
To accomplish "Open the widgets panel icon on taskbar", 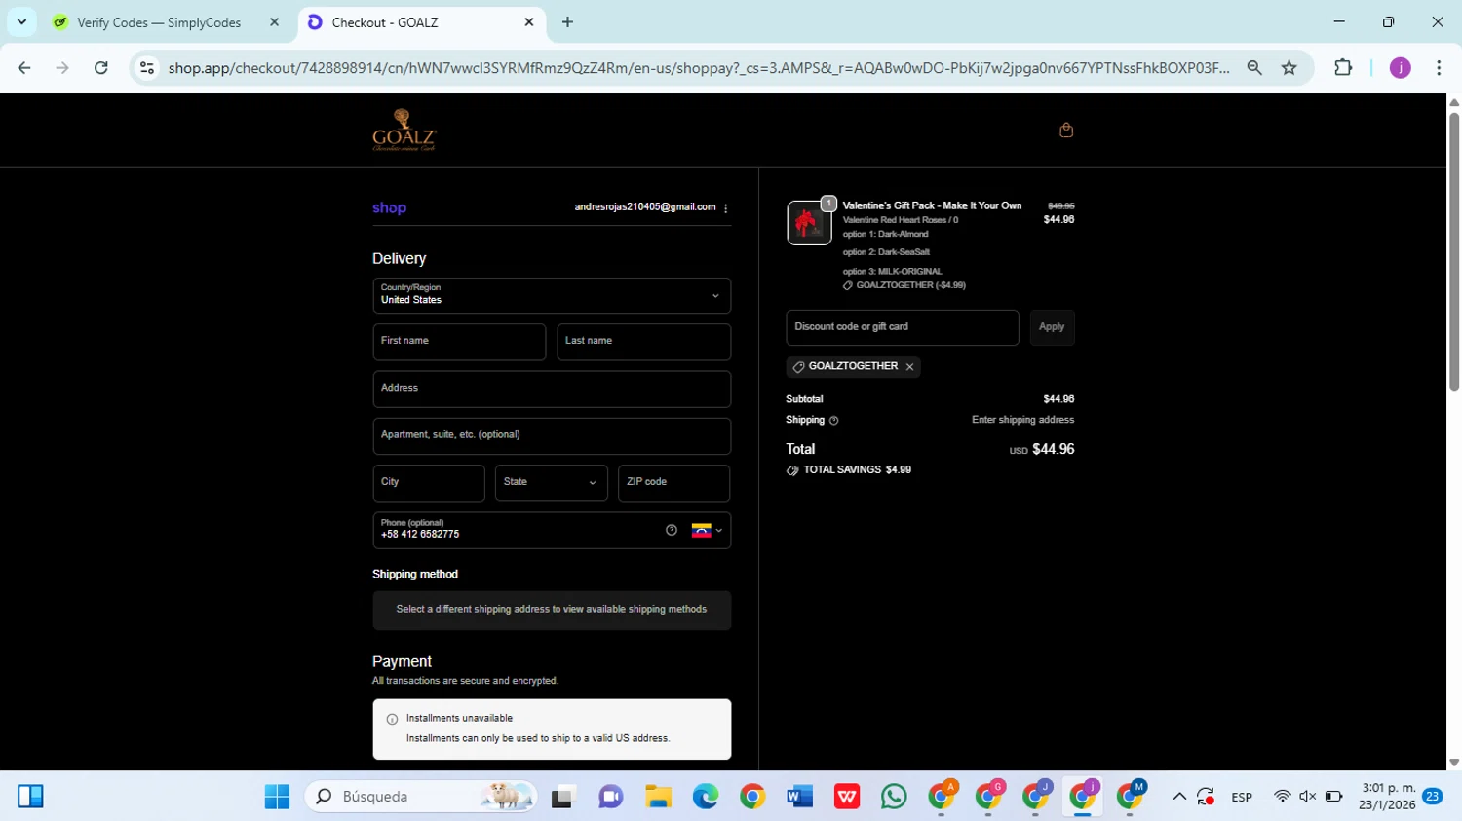I will point(30,797).
